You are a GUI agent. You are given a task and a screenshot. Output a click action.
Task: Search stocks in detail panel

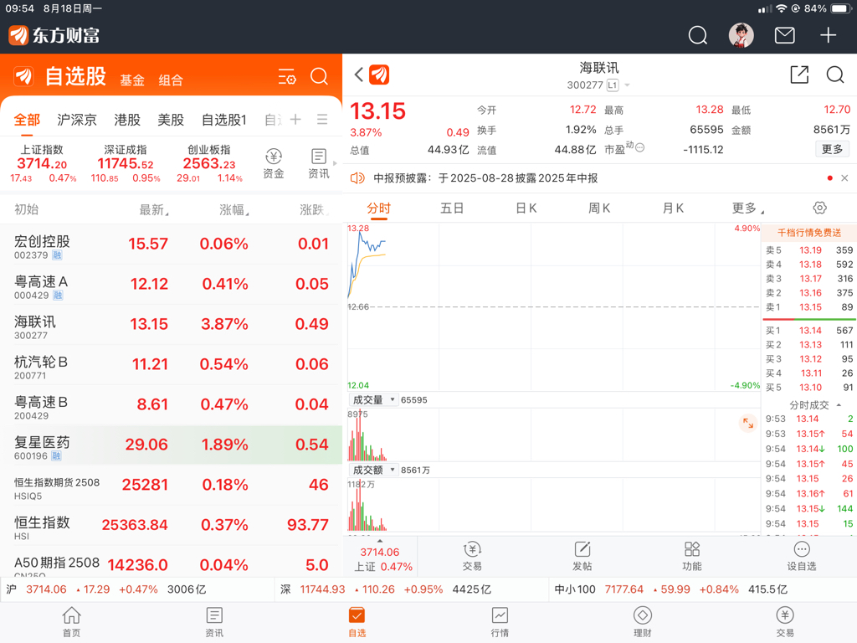[x=835, y=75]
